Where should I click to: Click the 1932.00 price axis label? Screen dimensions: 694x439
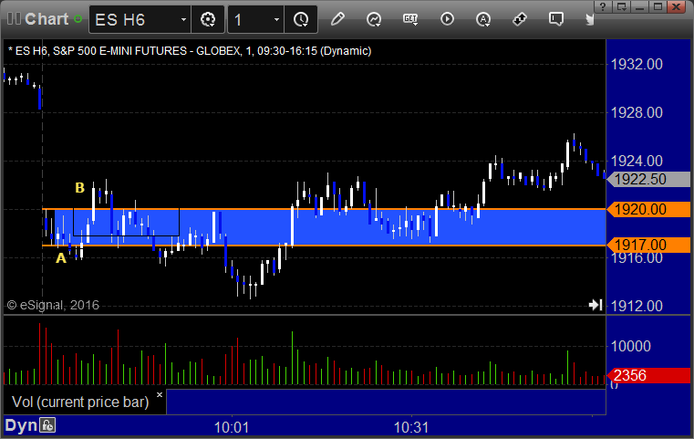point(637,64)
